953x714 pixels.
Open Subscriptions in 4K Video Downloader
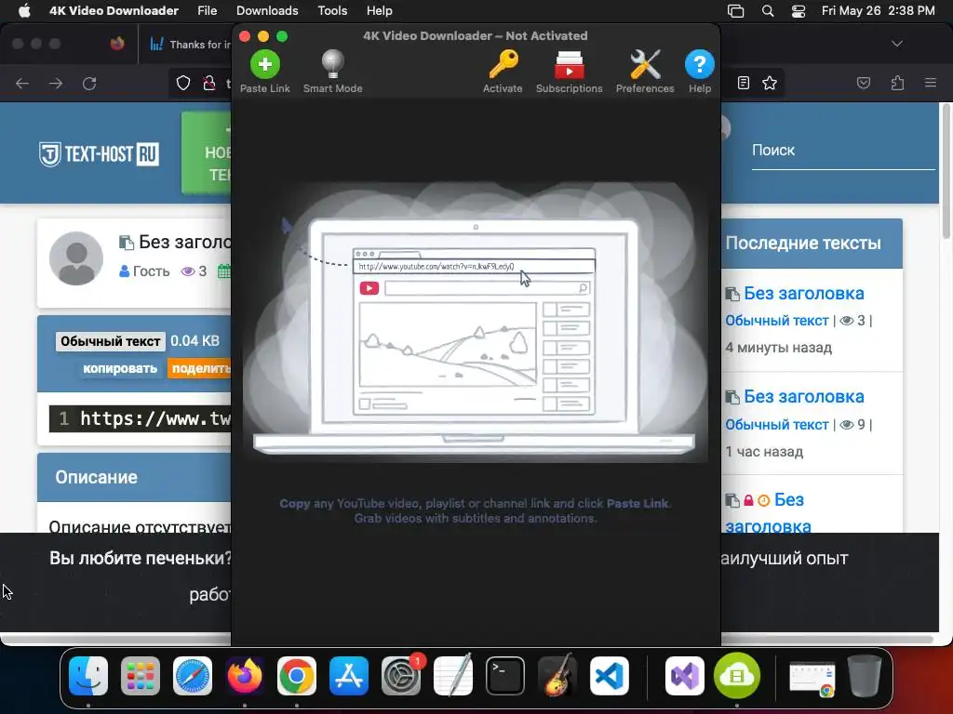pos(569,64)
